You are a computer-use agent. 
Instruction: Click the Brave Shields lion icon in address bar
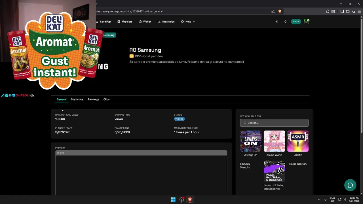click(x=280, y=11)
